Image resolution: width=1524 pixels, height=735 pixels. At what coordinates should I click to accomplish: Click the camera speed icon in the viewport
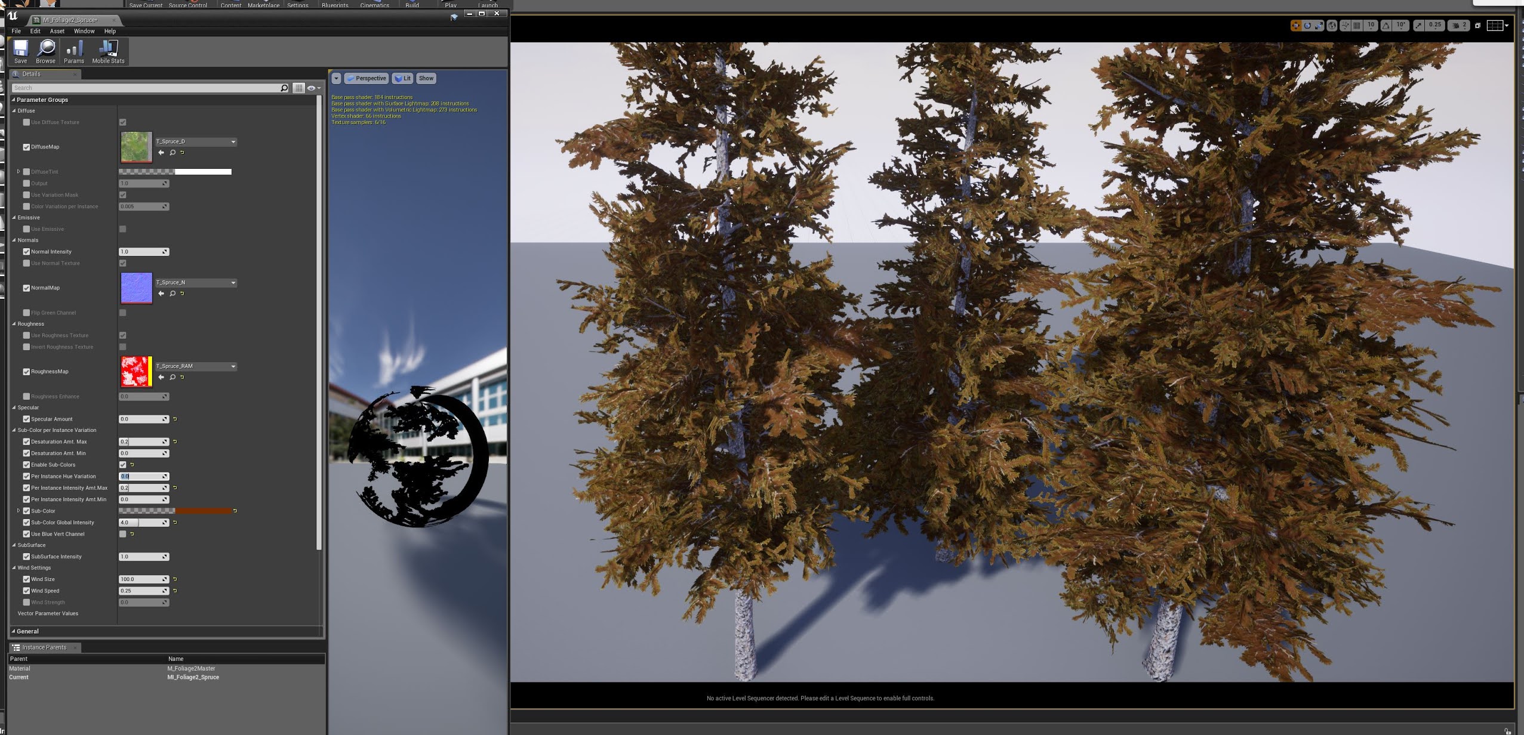point(1457,25)
